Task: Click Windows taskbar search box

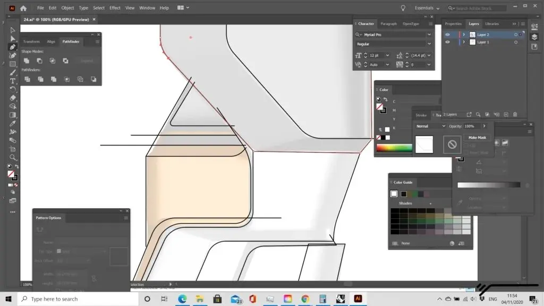Action: coord(78,299)
